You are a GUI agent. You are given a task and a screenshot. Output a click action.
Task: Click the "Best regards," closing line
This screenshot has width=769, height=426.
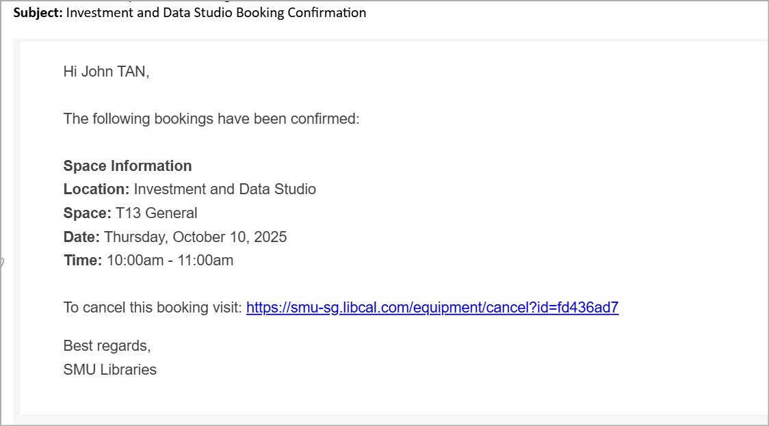pyautogui.click(x=107, y=346)
